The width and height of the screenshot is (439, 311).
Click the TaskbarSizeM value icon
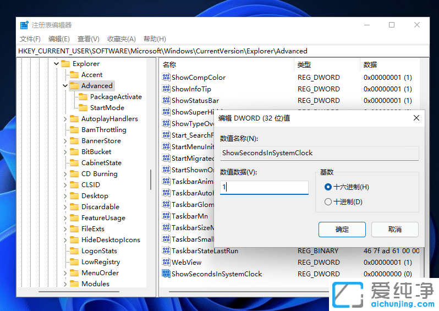click(x=166, y=227)
